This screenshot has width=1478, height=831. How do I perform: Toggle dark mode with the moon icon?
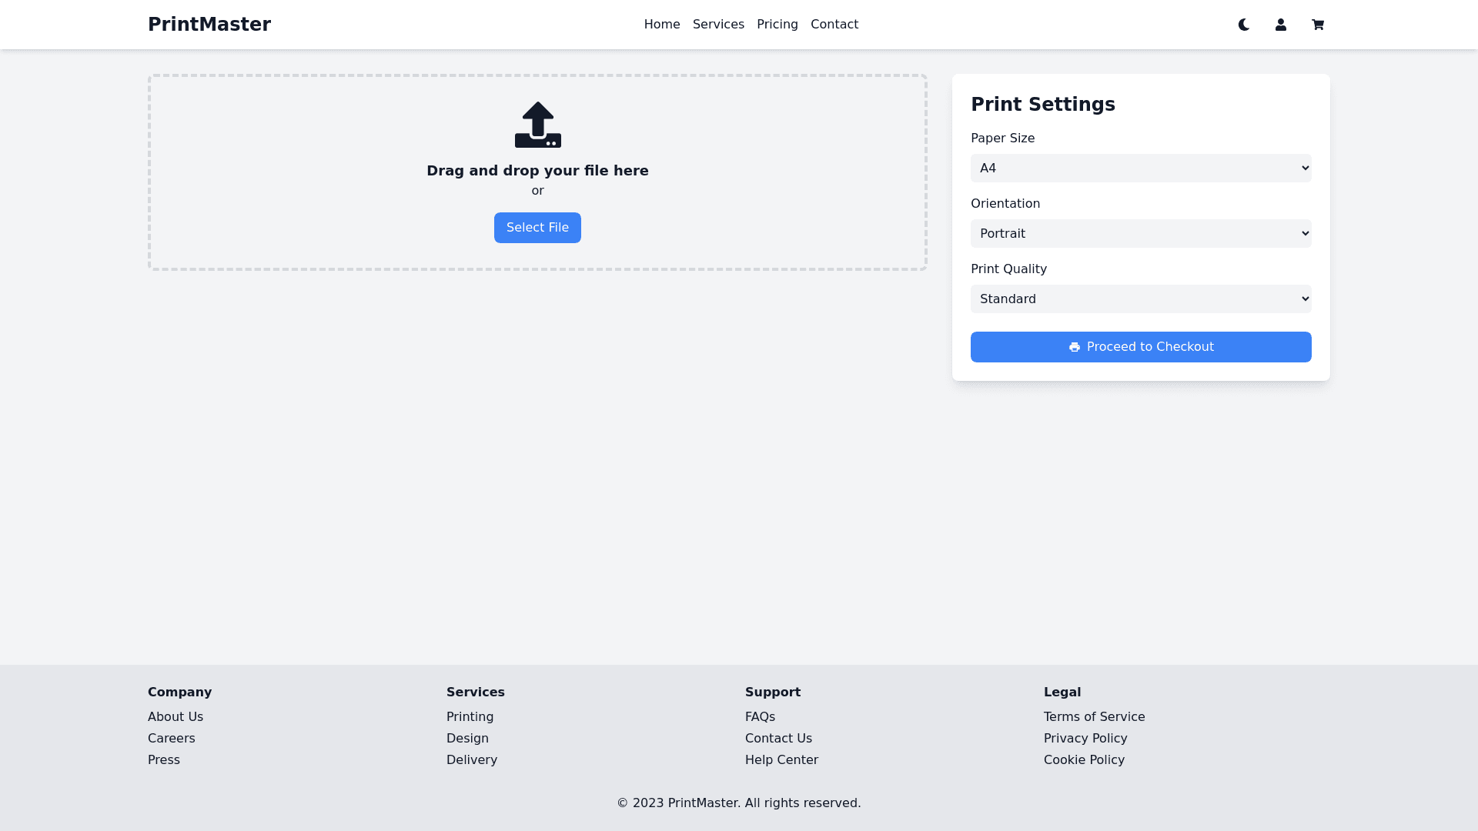(x=1244, y=25)
